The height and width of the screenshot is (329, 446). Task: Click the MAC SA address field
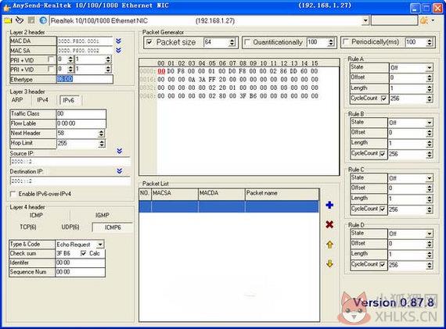pos(85,51)
